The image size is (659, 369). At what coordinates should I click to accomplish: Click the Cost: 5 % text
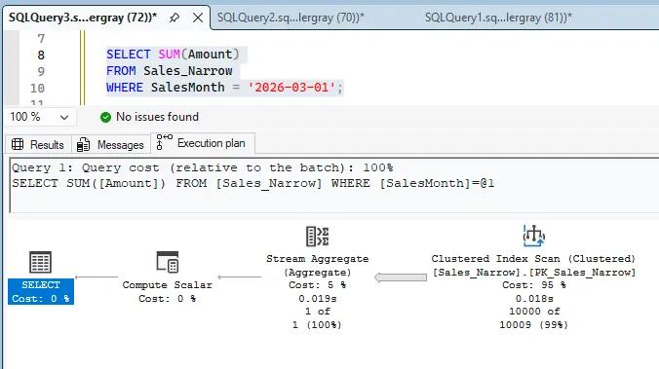317,285
